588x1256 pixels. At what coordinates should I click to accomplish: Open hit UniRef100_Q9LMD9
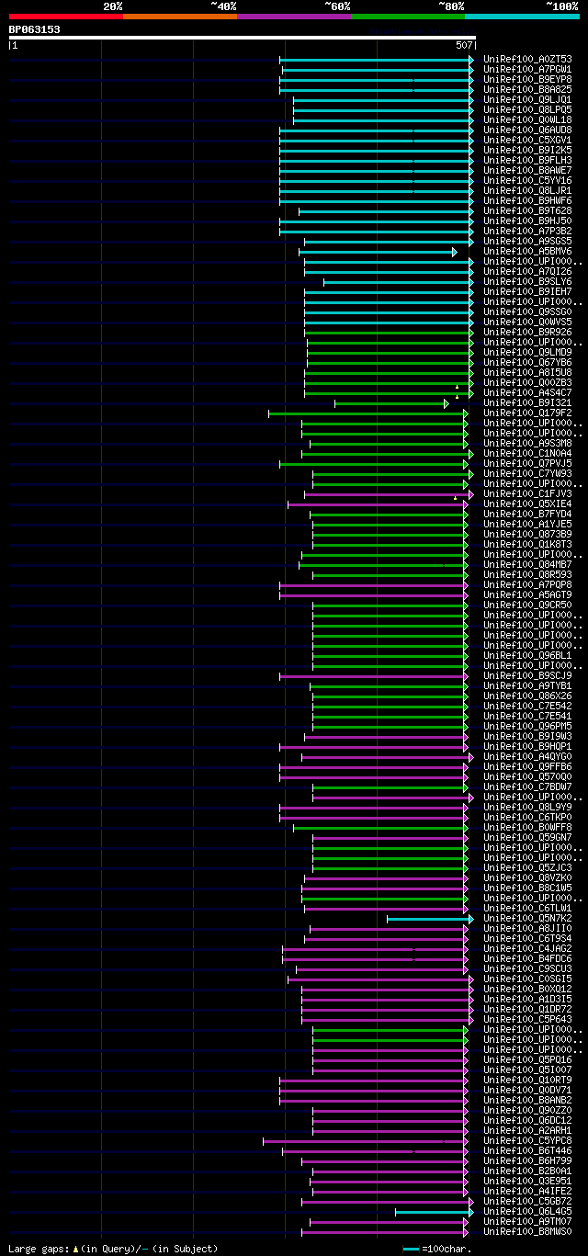(x=527, y=353)
